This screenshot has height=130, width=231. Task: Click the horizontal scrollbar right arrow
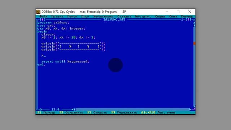(190, 109)
